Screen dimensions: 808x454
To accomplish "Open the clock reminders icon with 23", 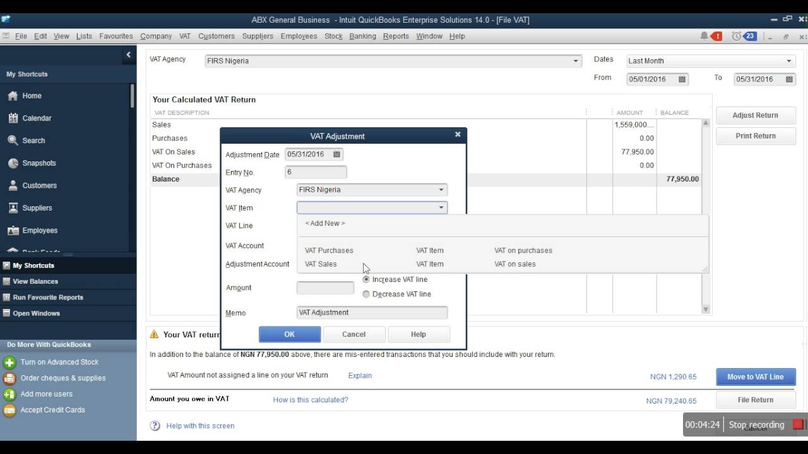I will click(744, 37).
